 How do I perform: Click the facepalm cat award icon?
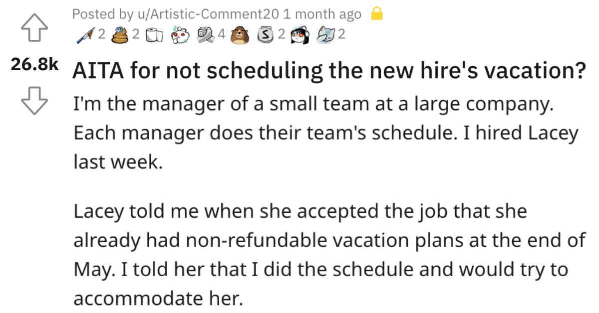click(x=327, y=35)
